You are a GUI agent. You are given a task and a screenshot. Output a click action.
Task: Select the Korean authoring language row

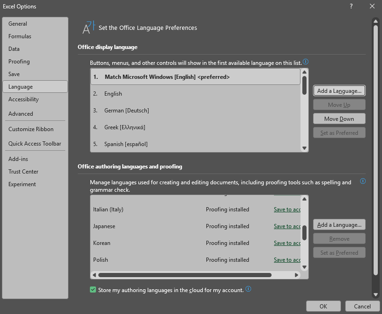tap(195, 243)
